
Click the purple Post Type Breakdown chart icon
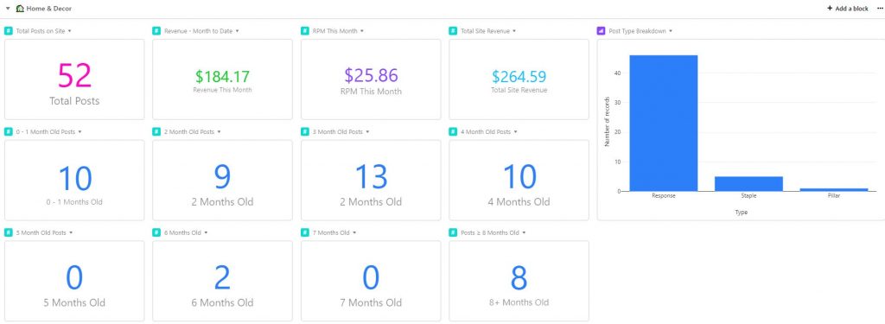[602, 31]
